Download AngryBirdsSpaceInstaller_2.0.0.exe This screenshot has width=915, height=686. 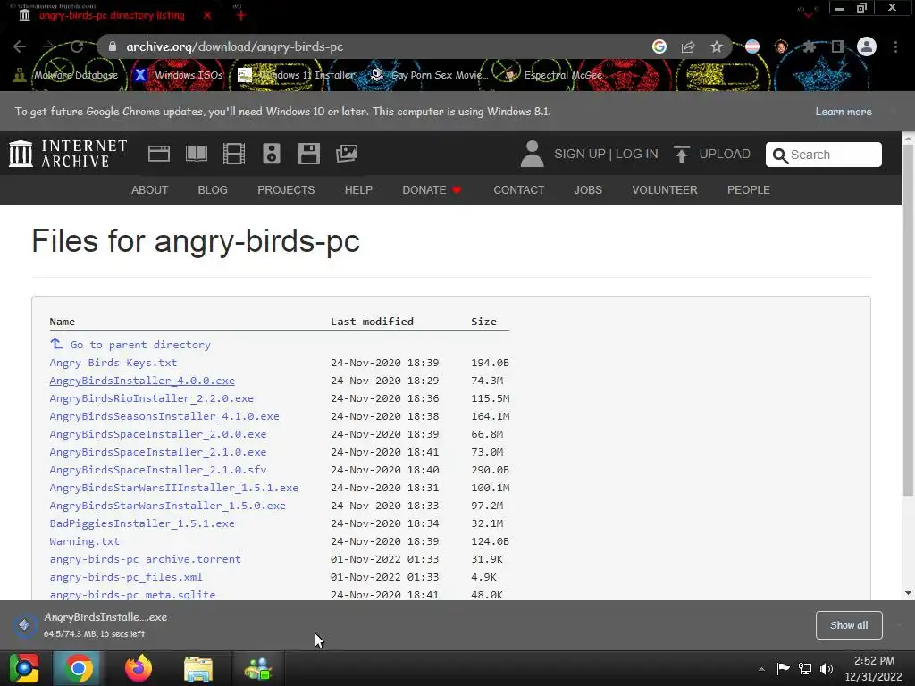coord(157,434)
